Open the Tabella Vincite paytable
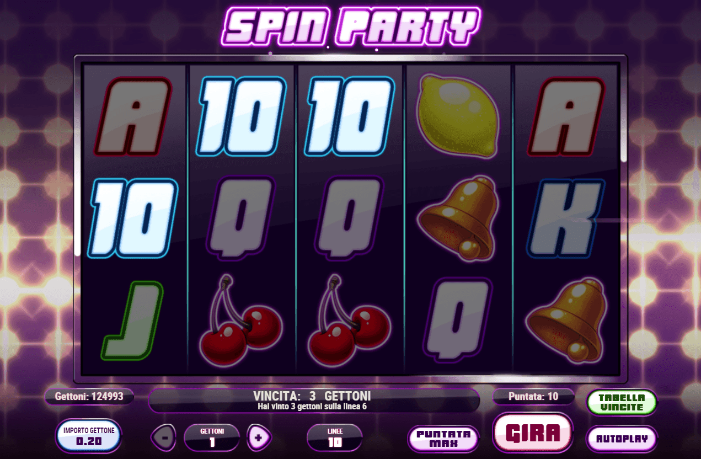The image size is (701, 459). point(622,402)
